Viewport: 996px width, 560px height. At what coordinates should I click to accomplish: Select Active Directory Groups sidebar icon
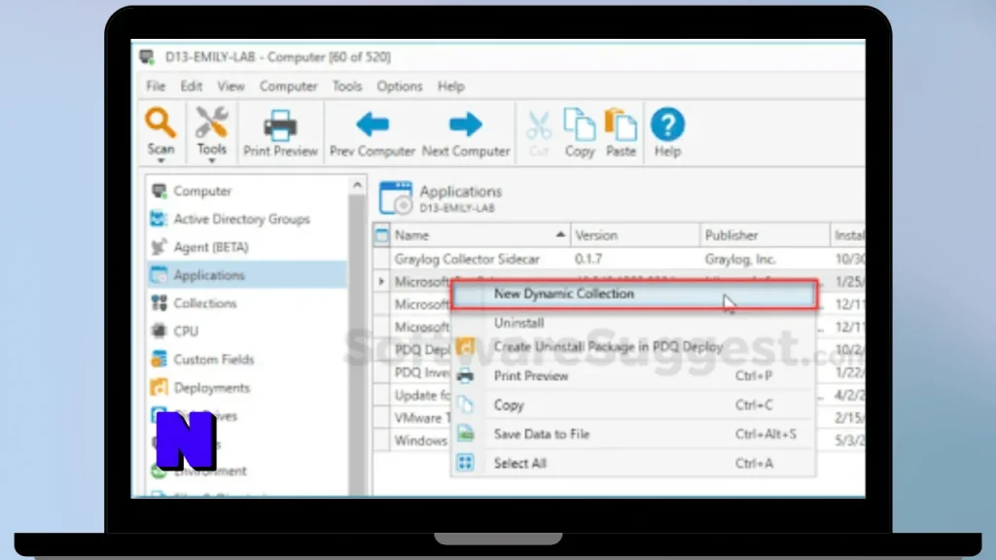159,219
